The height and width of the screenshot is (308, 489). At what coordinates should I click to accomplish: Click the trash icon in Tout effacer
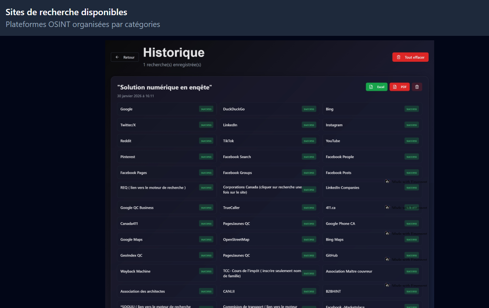(x=399, y=57)
